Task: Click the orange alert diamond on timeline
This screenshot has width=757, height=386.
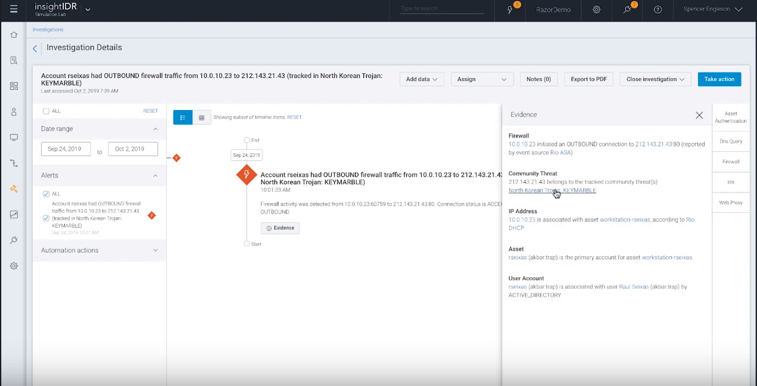Action: 247,175
